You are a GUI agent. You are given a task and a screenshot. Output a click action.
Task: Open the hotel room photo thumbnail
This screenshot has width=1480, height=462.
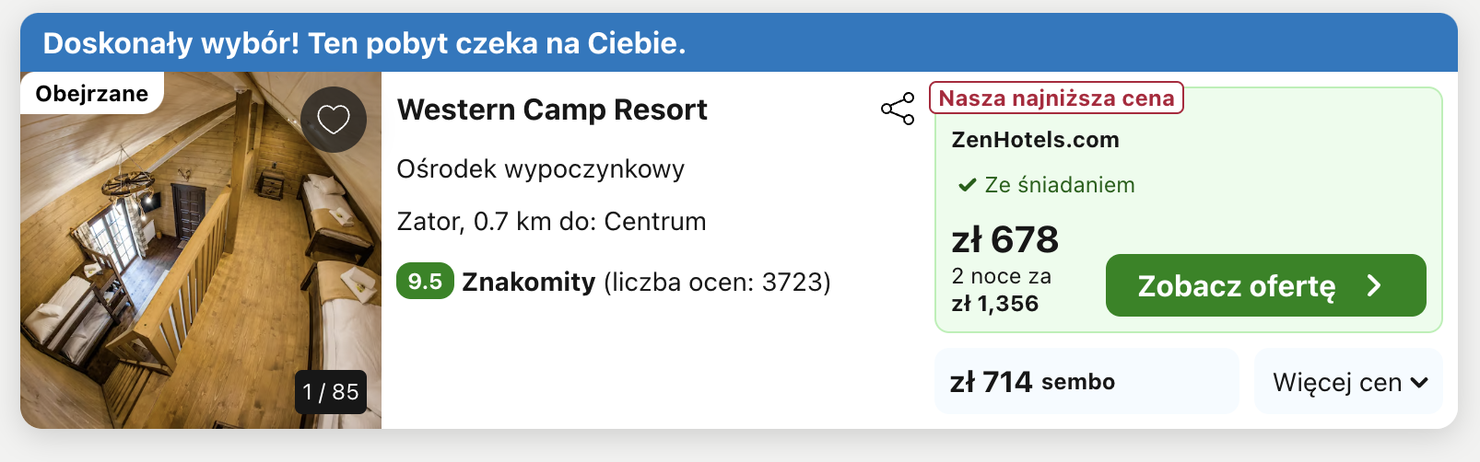(x=201, y=250)
